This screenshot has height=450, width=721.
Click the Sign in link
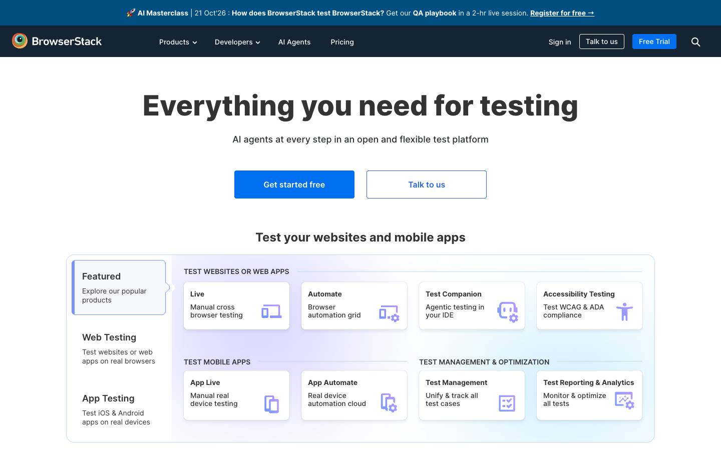pyautogui.click(x=560, y=42)
